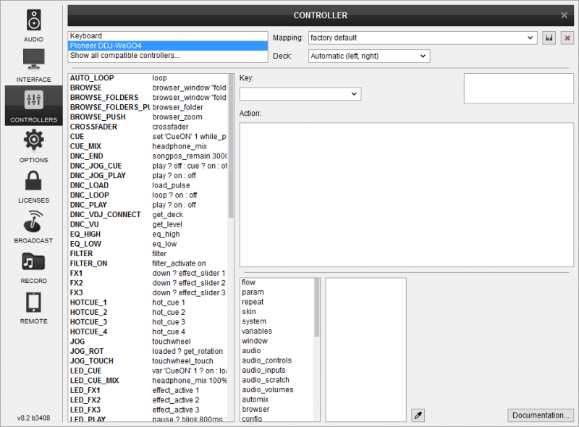Choose the automix action category
This screenshot has height=427, width=579.
coord(277,399)
